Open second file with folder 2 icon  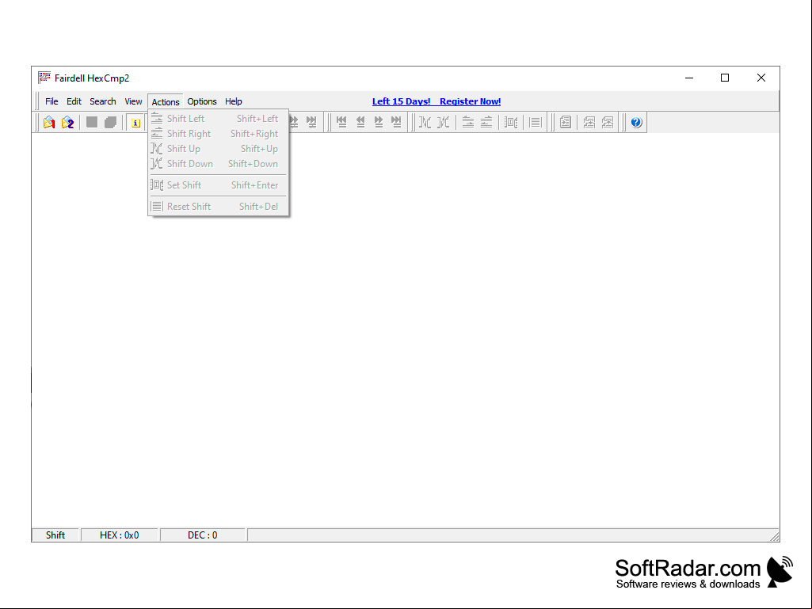[x=68, y=122]
